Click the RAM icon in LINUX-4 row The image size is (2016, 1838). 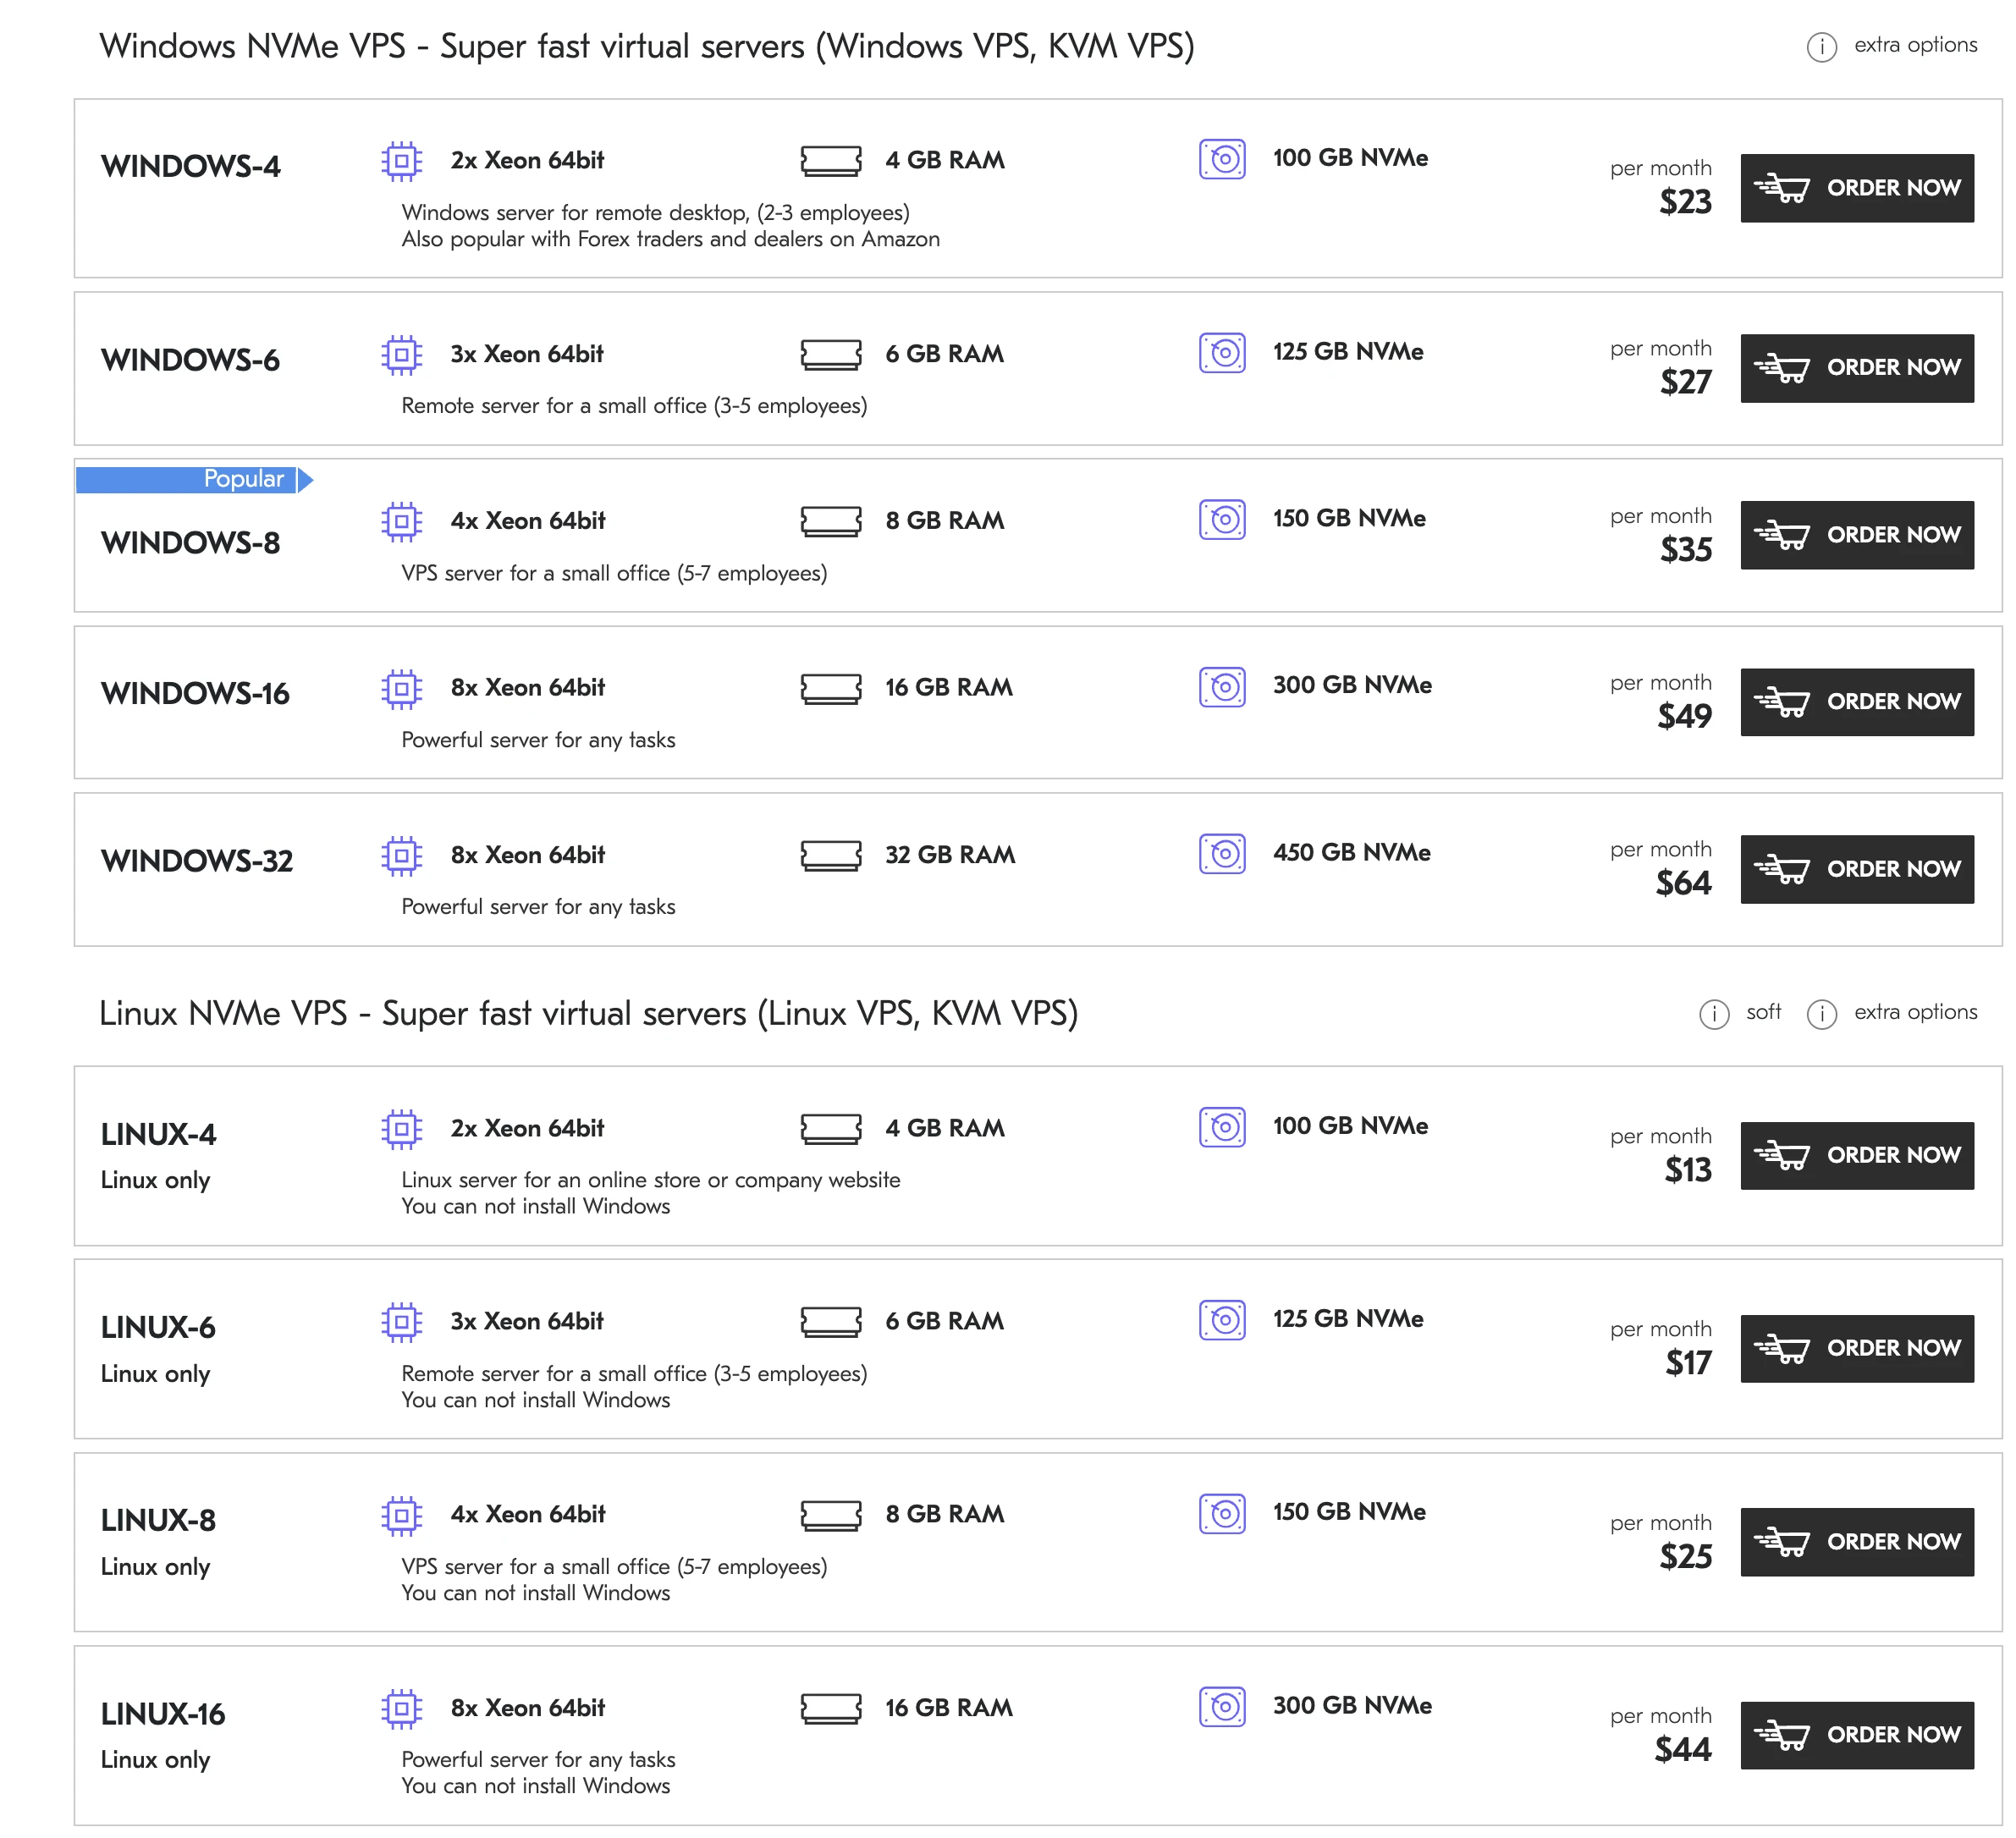point(830,1128)
